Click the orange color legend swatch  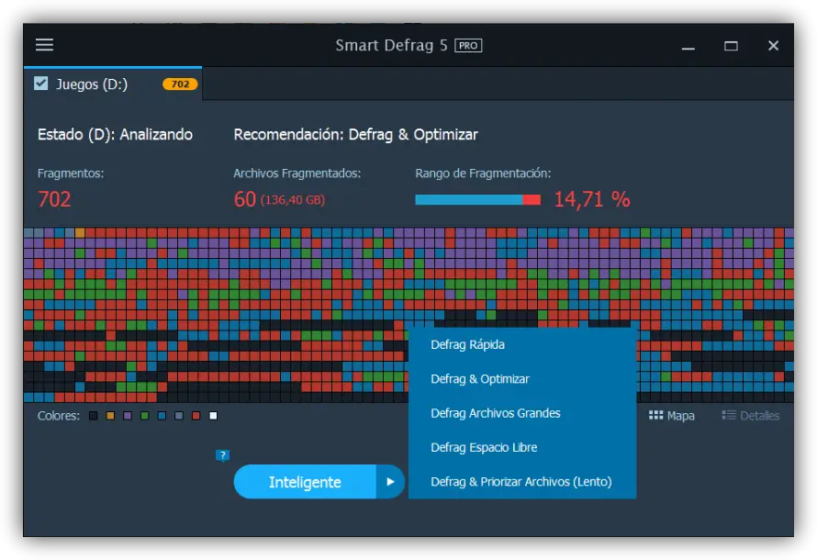[110, 416]
